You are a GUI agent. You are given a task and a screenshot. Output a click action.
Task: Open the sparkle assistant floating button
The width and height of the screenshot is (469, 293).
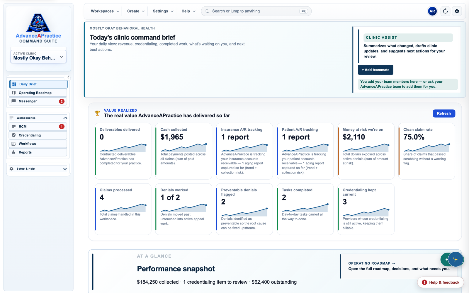point(456,259)
